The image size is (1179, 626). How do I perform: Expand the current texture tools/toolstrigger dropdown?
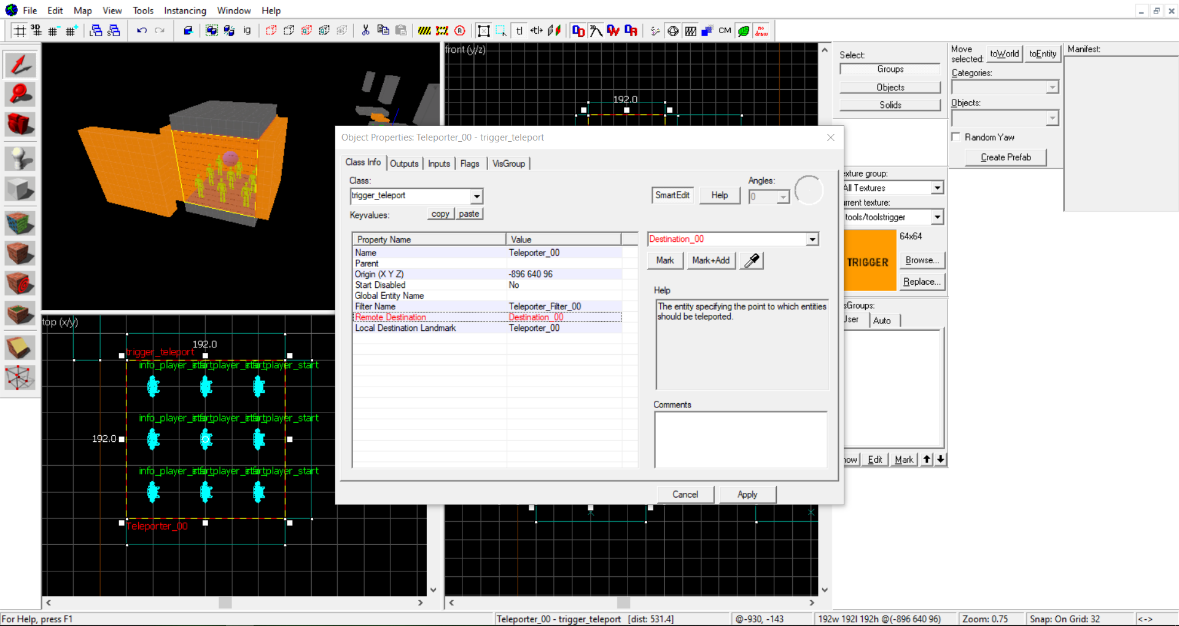(x=937, y=217)
